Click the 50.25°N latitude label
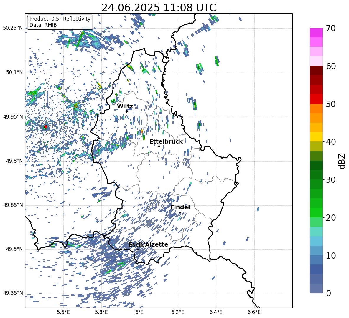Viewport: 349px width, 318px height. (13, 28)
